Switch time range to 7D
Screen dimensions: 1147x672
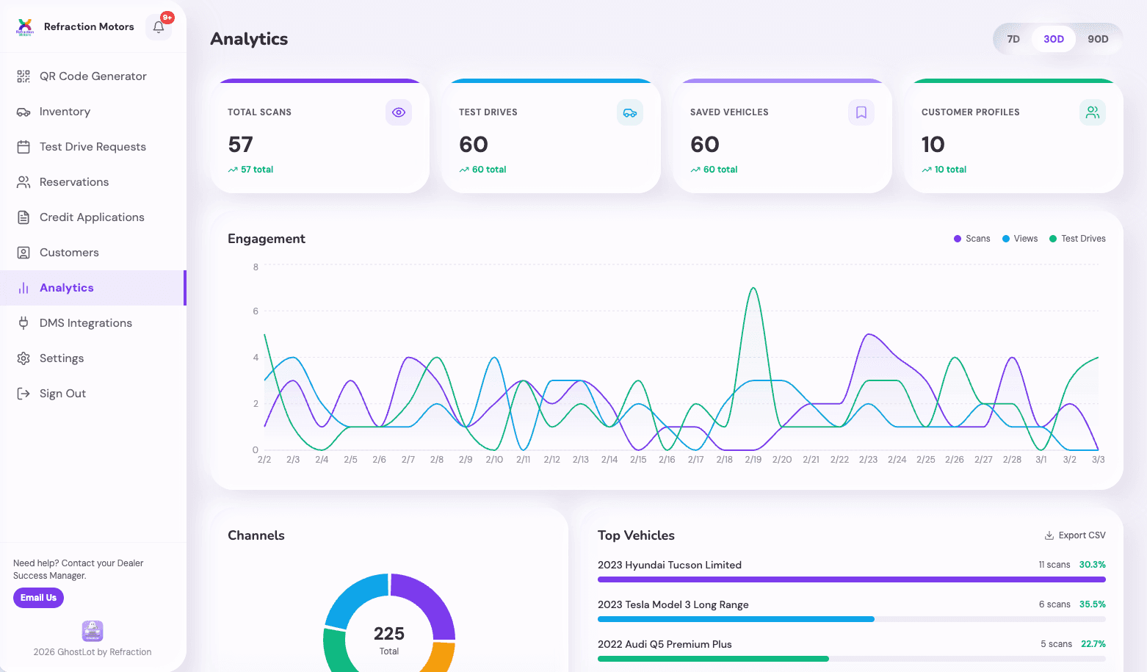coord(1013,39)
